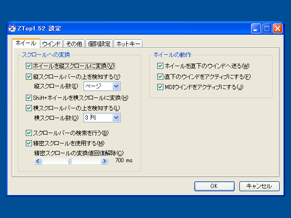Select the 個別設定 tab
Screen dimensions: 291x218
point(99,44)
